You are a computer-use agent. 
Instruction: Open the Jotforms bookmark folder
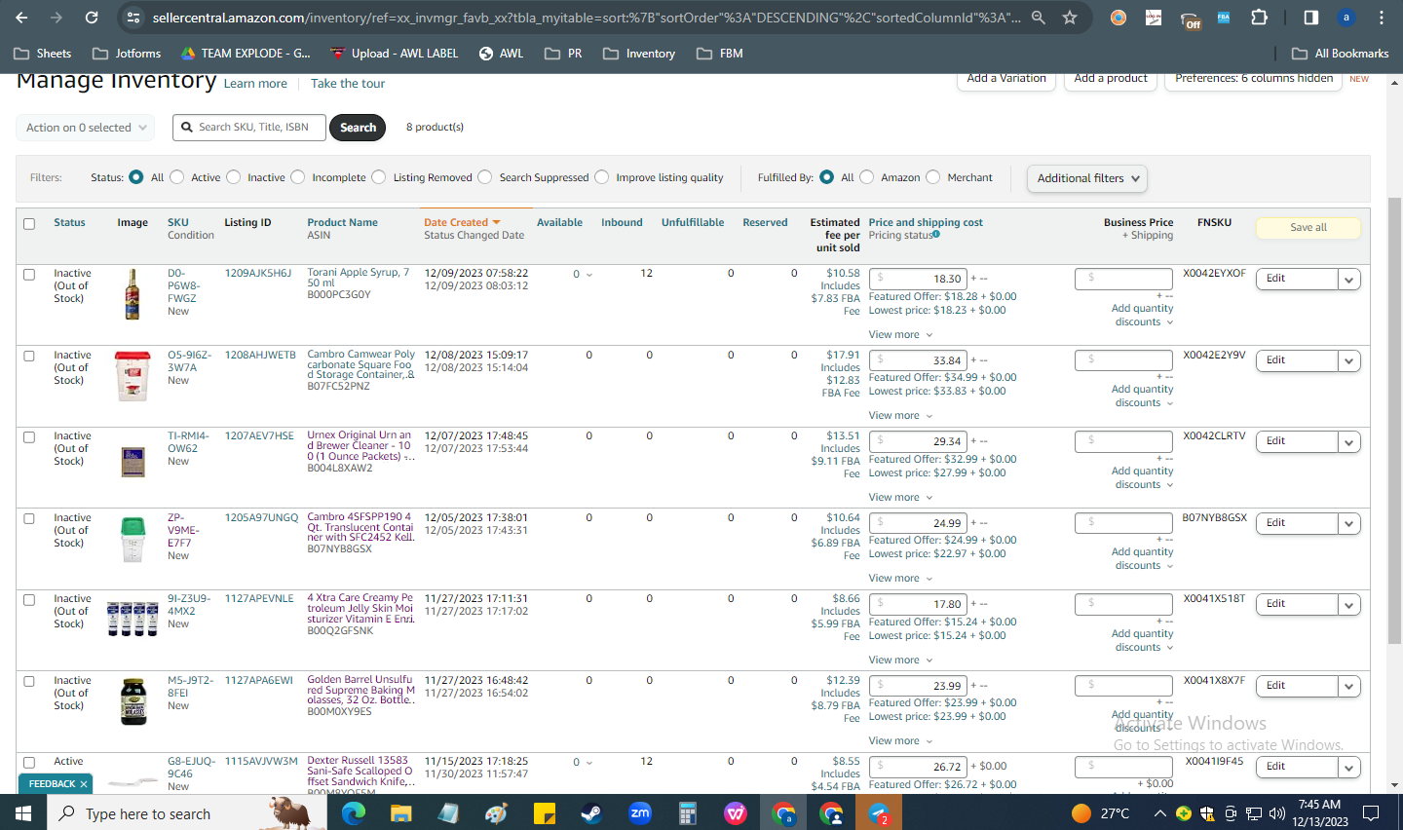127,54
